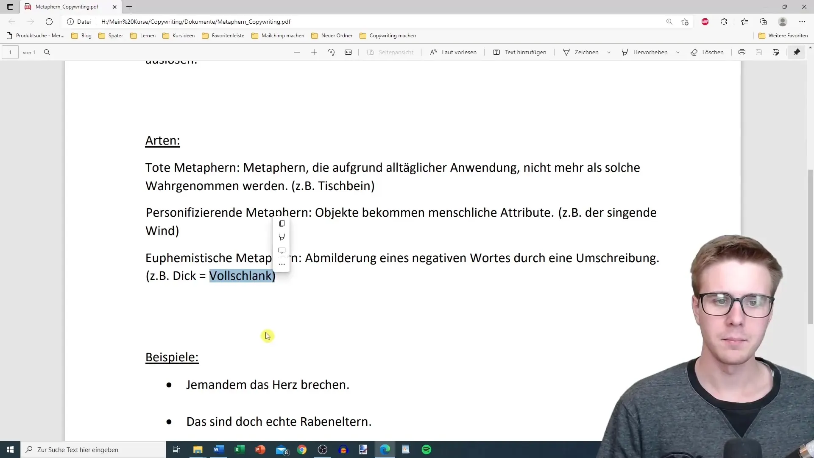Select the Hervorheben highlight tool
This screenshot has height=458, width=814.
pyautogui.click(x=644, y=52)
